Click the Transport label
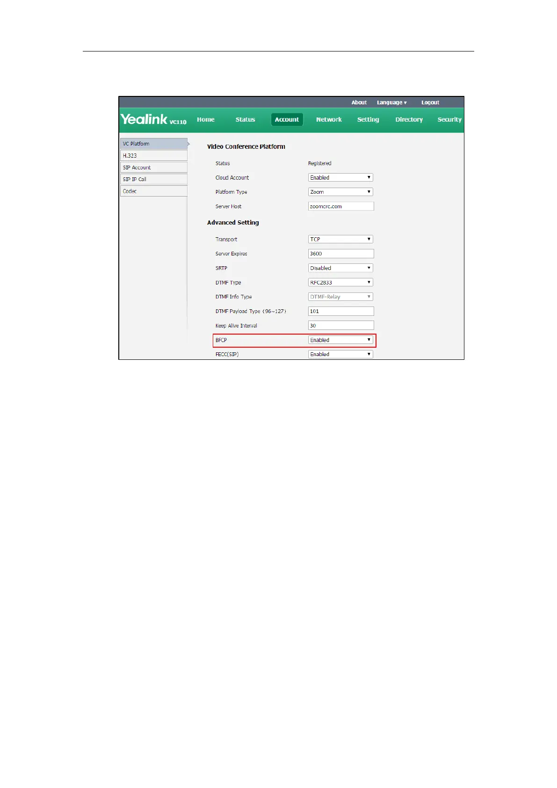 [226, 240]
